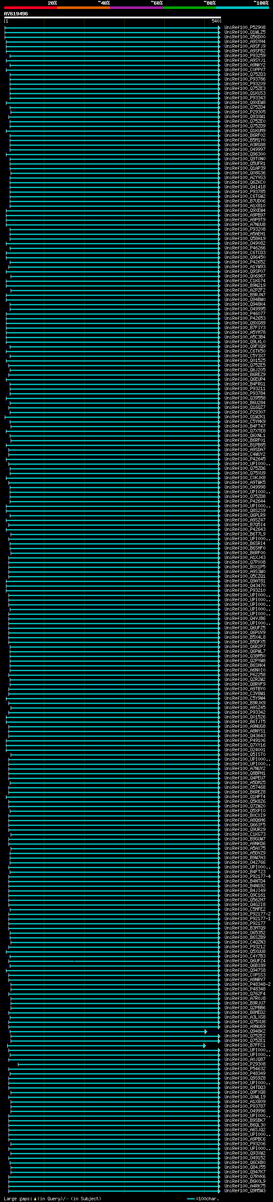Select the UniRef100_Q43470 label
Image resolution: width=273 pixels, height=1202 pixels.
coord(245,585)
